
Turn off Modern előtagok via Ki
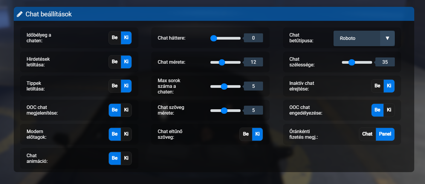point(126,134)
